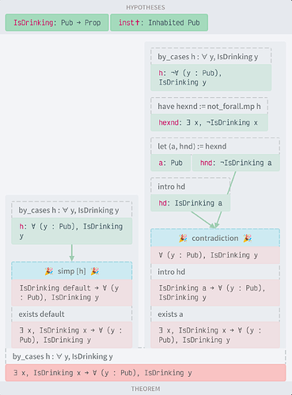Select the a: Pub hypothesis box

tap(170, 163)
